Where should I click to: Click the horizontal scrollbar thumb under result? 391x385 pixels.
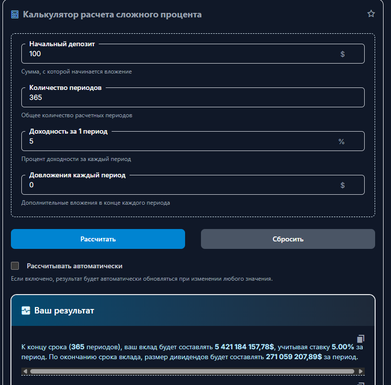tap(192, 371)
